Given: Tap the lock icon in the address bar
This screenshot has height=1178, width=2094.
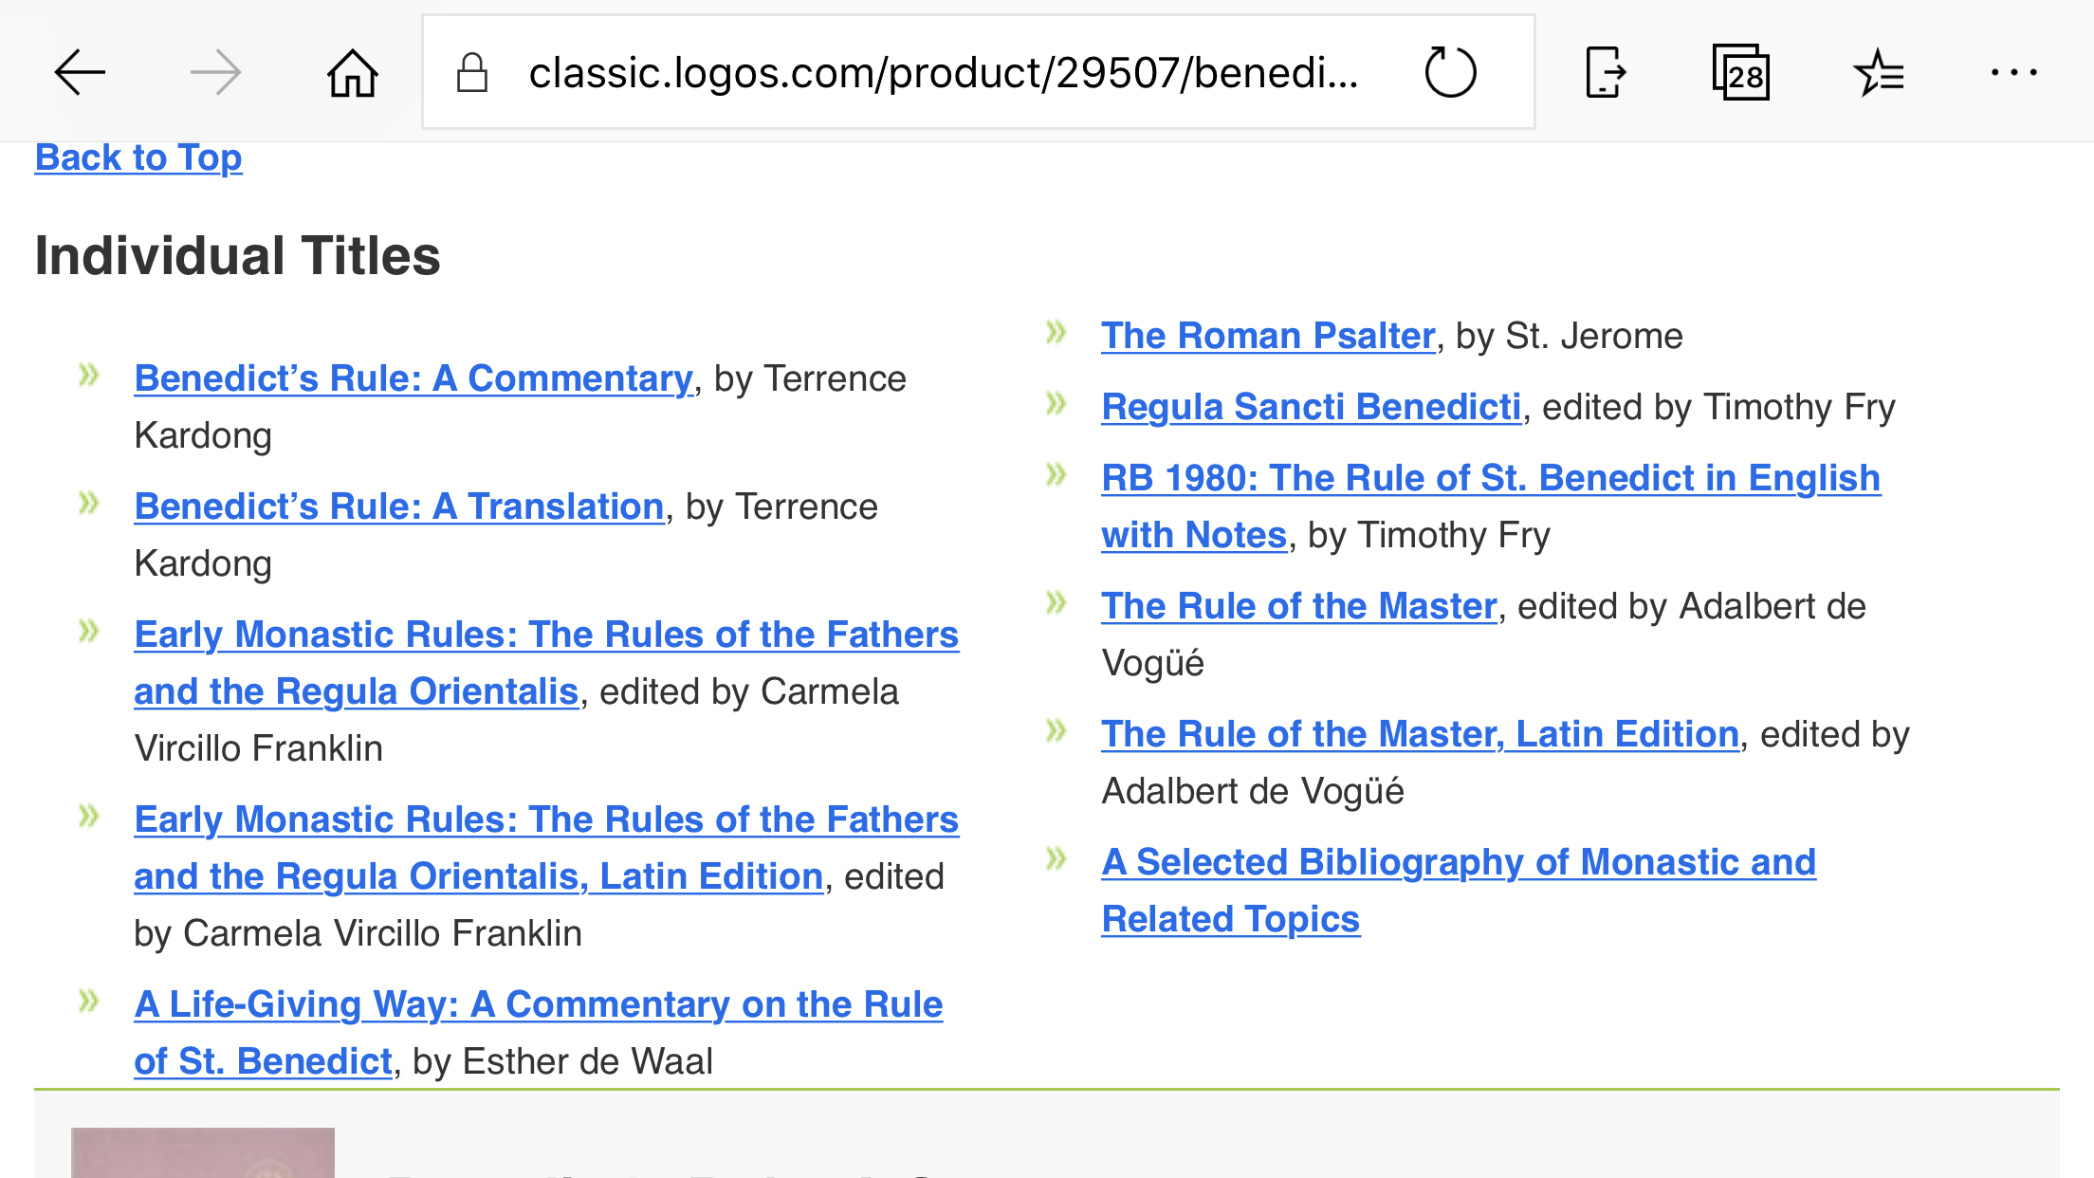Looking at the screenshot, I should (x=471, y=72).
